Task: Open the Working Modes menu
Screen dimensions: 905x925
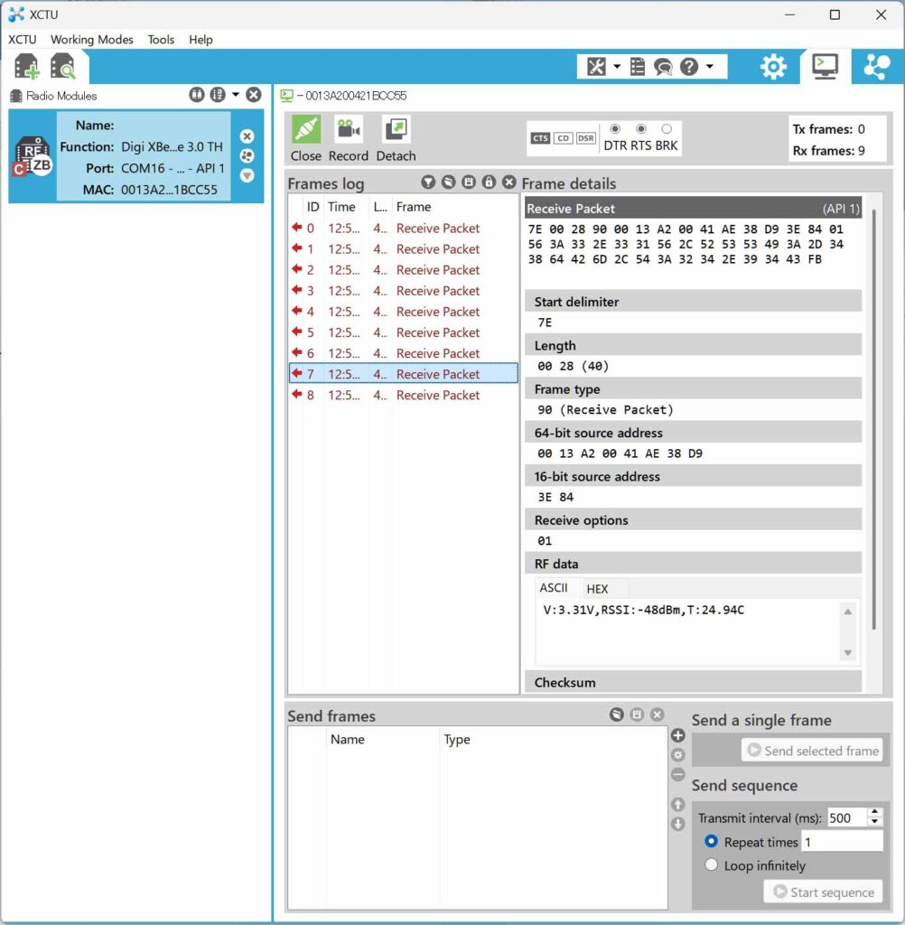Action: tap(91, 40)
